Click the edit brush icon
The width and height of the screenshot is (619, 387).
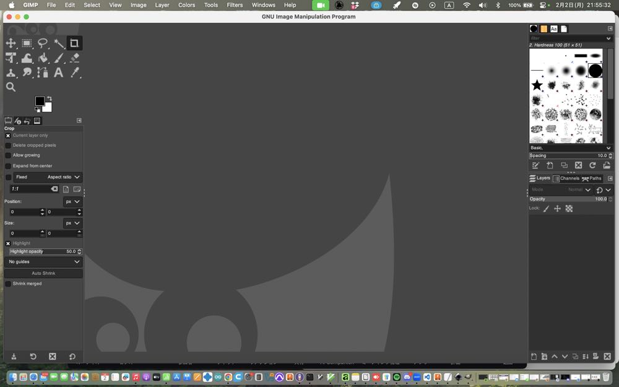(535, 165)
